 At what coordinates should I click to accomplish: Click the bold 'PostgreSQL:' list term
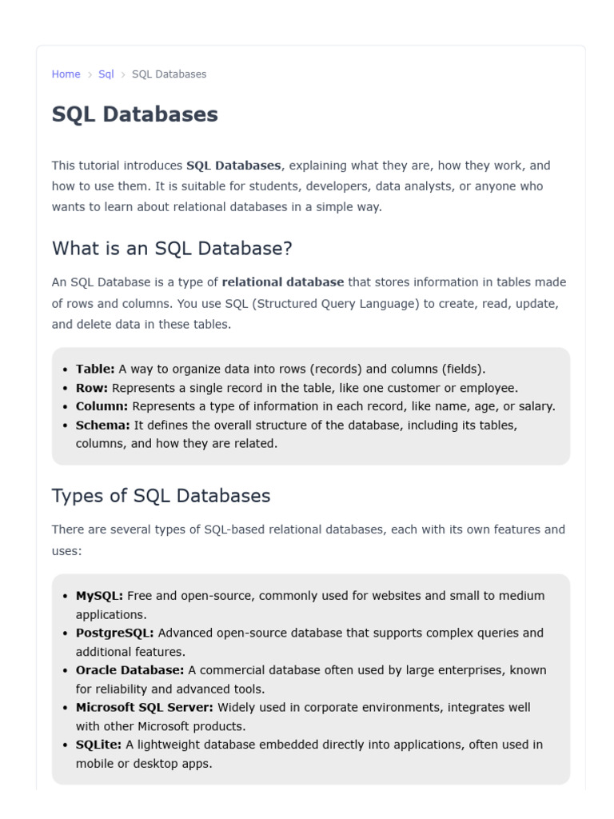115,633
